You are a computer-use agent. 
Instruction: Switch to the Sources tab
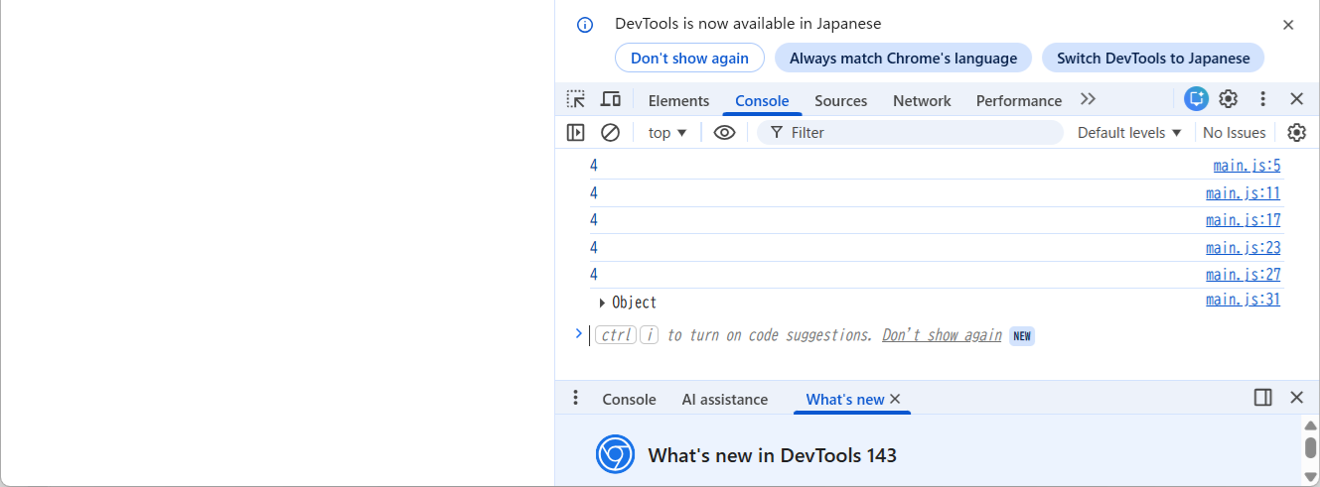840,101
